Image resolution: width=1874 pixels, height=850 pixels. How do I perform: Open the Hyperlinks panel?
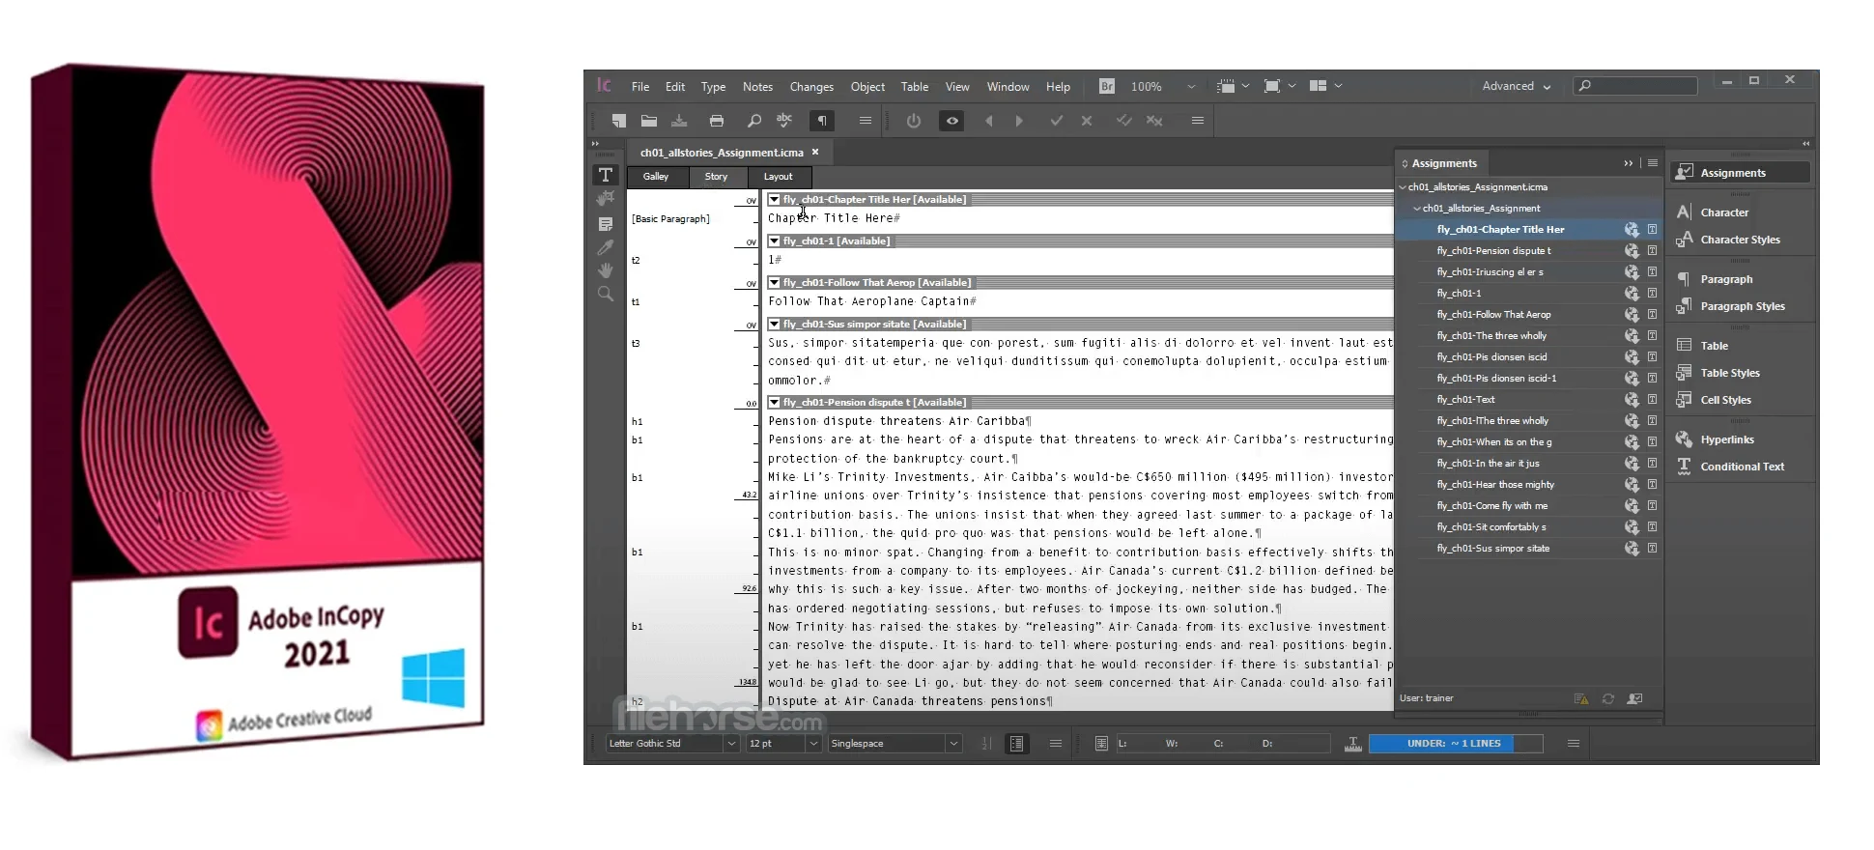(1726, 439)
